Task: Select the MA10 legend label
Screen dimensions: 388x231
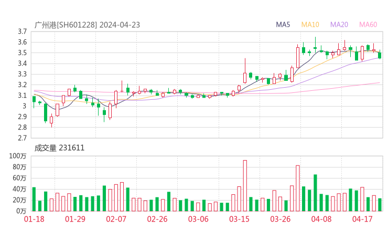Action: (310, 25)
